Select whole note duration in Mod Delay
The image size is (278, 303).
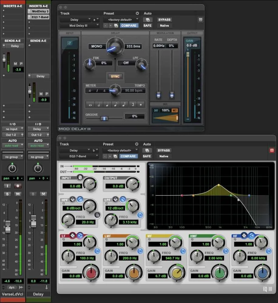[x=90, y=105]
